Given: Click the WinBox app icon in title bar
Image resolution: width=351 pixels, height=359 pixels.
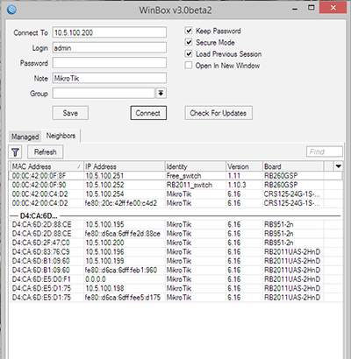Looking at the screenshot, I should pos(11,10).
